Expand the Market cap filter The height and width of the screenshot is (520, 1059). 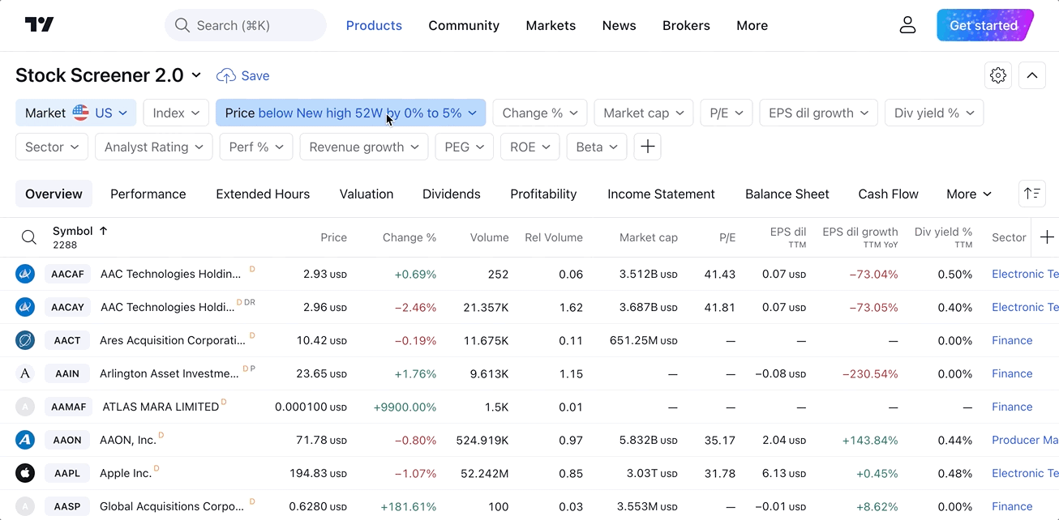[644, 113]
